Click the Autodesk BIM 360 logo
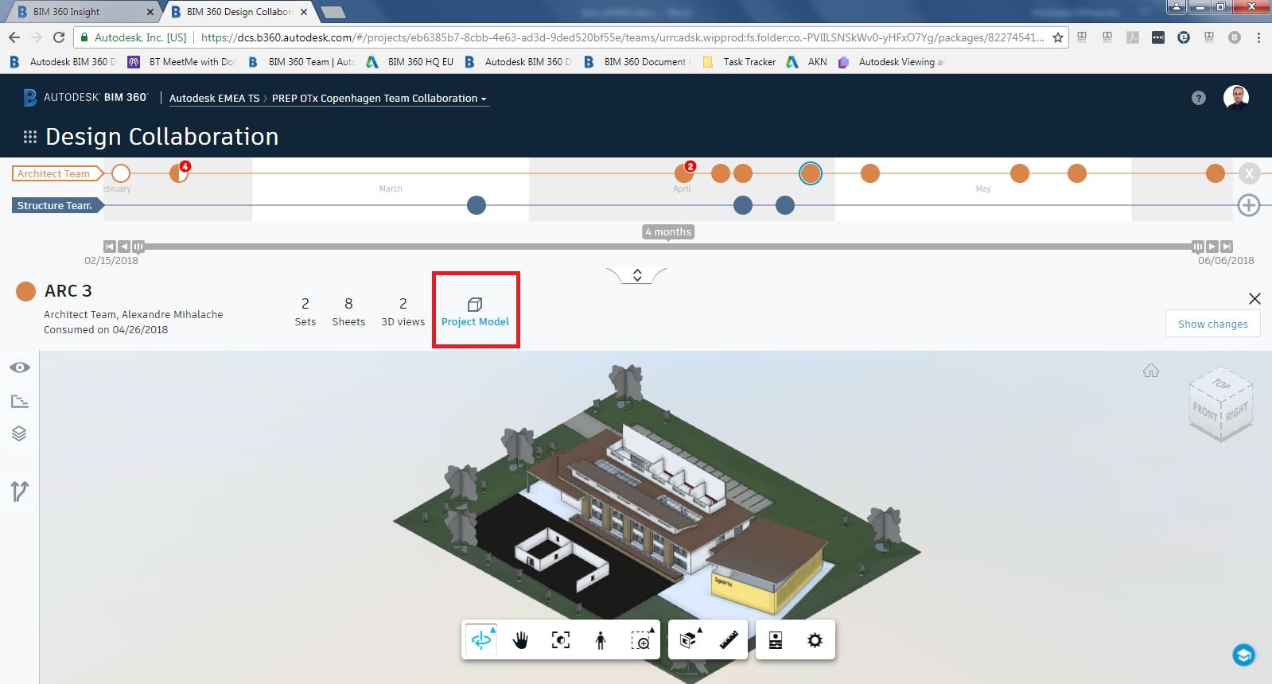 click(85, 97)
